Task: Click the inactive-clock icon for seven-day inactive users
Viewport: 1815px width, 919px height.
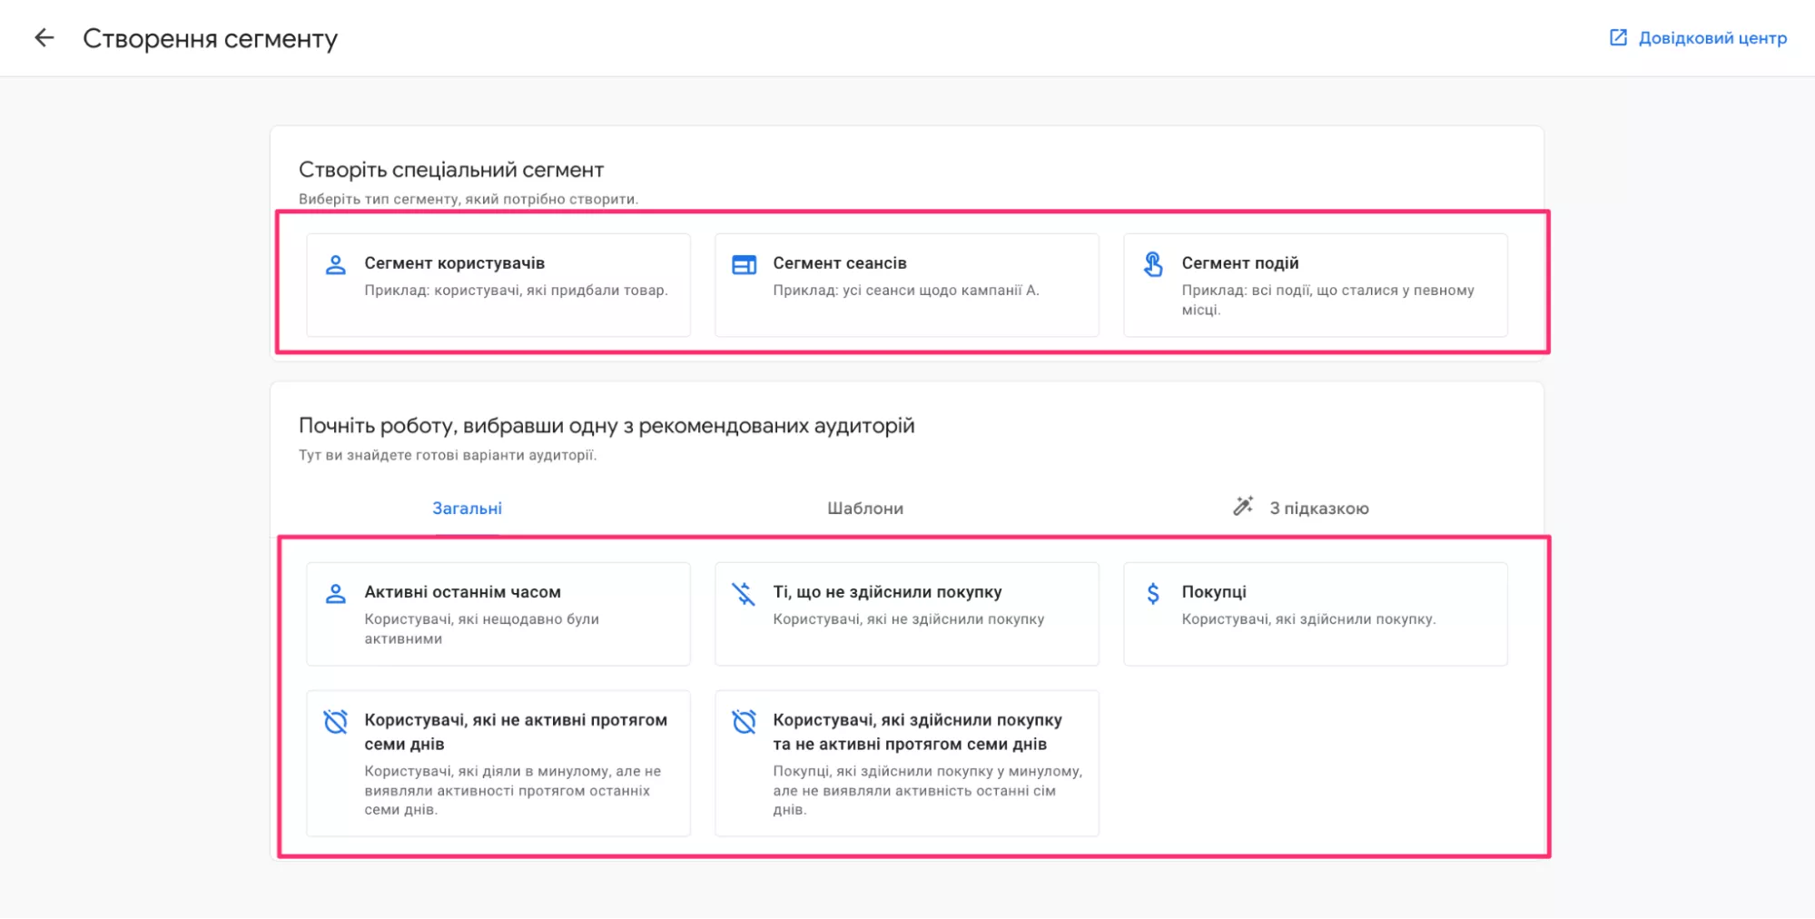Action: pyautogui.click(x=336, y=722)
